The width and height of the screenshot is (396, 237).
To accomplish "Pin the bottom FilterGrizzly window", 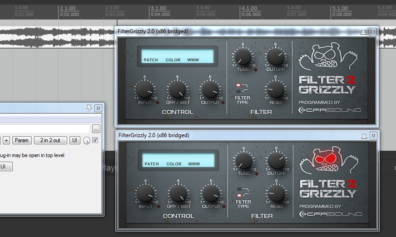I will [x=363, y=136].
